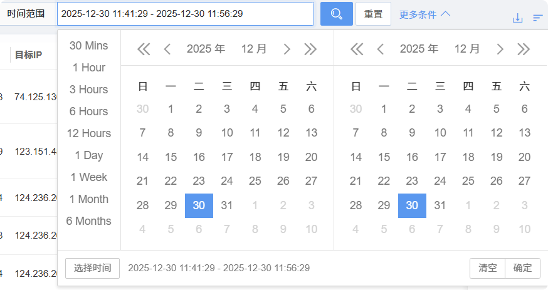The height and width of the screenshot is (290, 548).
Task: Go to next month in left calendar
Action: (287, 49)
